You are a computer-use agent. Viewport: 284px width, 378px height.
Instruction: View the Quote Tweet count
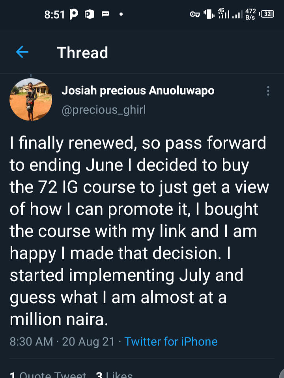(x=48, y=374)
